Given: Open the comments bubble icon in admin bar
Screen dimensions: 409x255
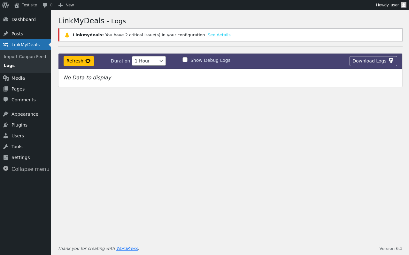Looking at the screenshot, I should pos(45,5).
